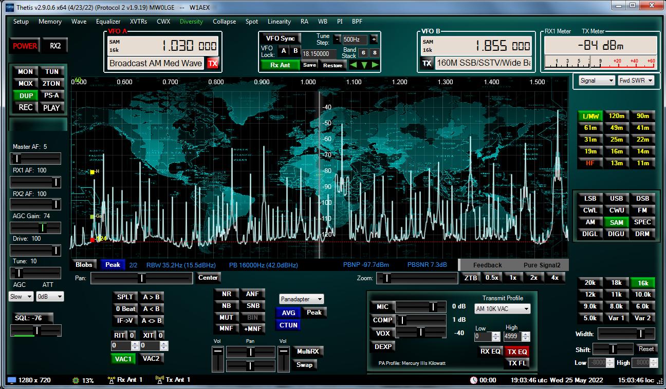666x389 pixels.
Task: Click the Center pan button
Action: click(x=208, y=278)
